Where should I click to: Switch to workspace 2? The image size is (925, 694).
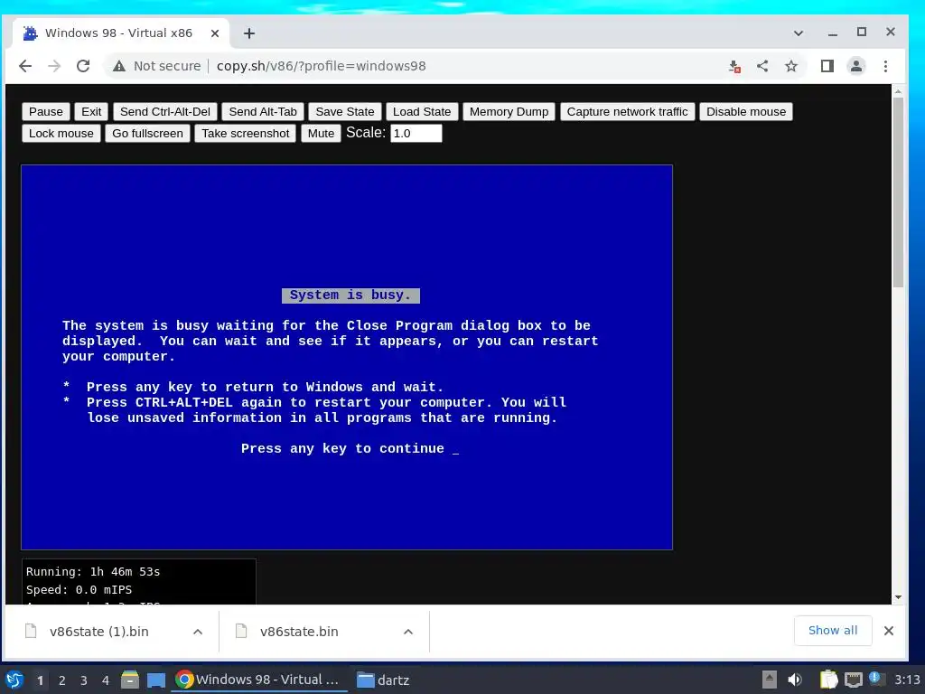point(62,680)
